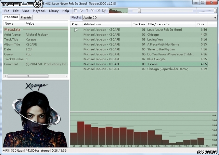Select track 07 Blue Gangsta
The image size is (219, 155).
pos(139,59)
